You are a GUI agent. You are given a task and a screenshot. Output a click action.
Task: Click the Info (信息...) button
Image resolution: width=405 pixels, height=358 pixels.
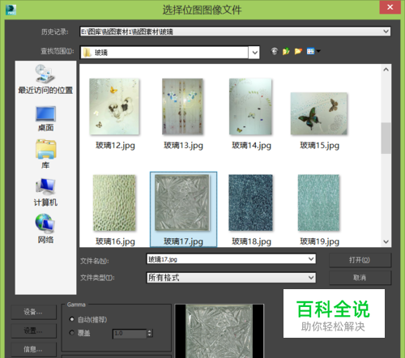click(33, 349)
